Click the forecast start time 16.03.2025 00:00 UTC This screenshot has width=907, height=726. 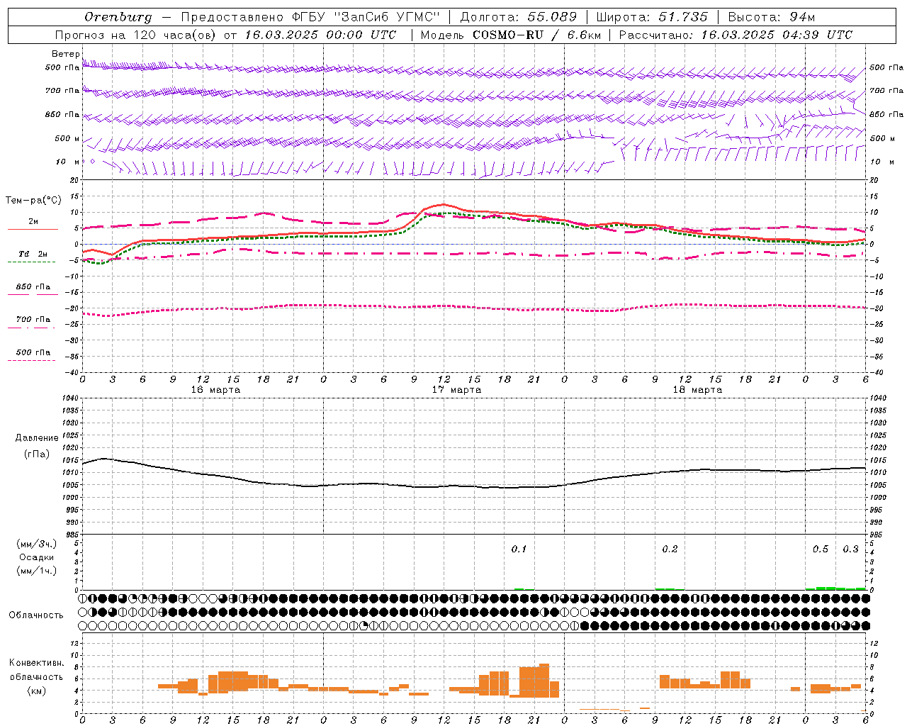(x=321, y=35)
